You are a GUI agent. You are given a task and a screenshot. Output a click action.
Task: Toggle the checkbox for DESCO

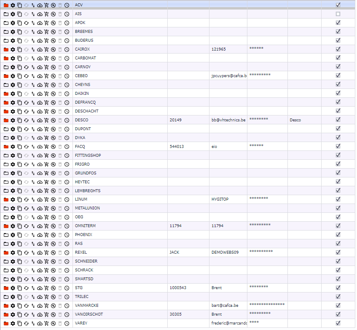click(338, 120)
